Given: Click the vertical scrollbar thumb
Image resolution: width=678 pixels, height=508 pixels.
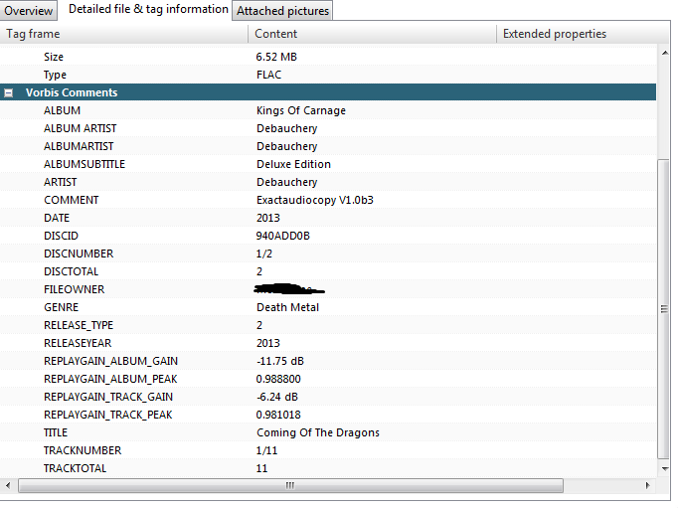Looking at the screenshot, I should point(664,308).
